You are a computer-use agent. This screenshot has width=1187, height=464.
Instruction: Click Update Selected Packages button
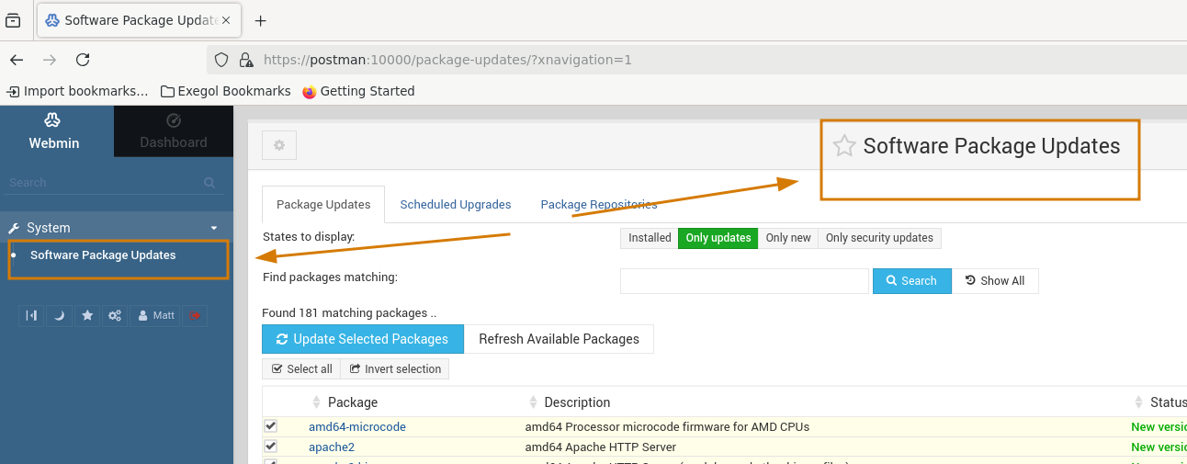[362, 339]
